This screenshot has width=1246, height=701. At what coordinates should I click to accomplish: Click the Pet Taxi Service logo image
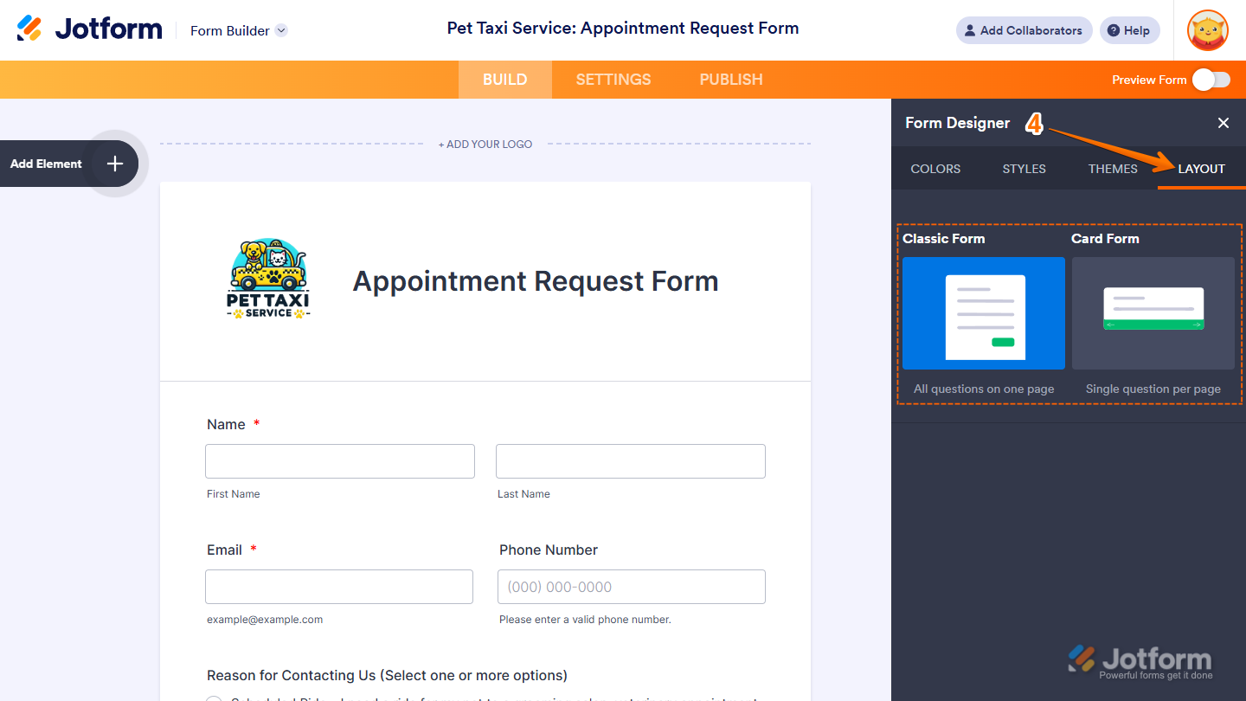[267, 280]
